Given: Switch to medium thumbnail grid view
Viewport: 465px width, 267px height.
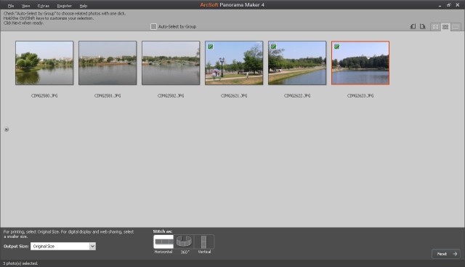Looking at the screenshot, I should [445, 27].
